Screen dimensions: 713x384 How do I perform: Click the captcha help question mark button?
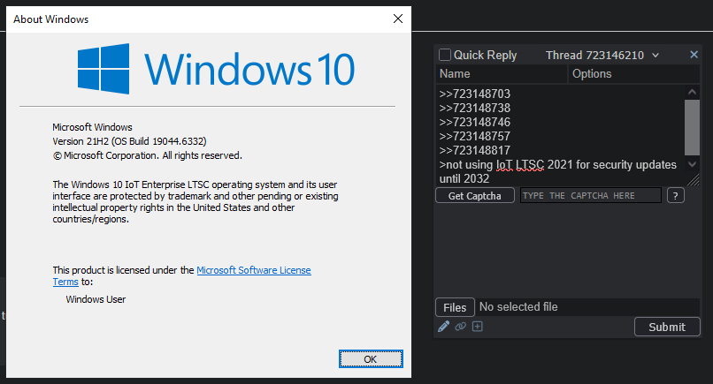click(675, 196)
